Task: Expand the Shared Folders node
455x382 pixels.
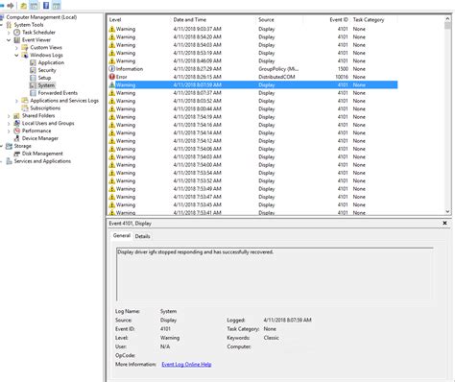Action: 9,116
